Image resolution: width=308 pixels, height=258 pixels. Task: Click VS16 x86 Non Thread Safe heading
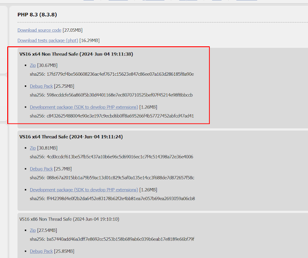coord(69,219)
